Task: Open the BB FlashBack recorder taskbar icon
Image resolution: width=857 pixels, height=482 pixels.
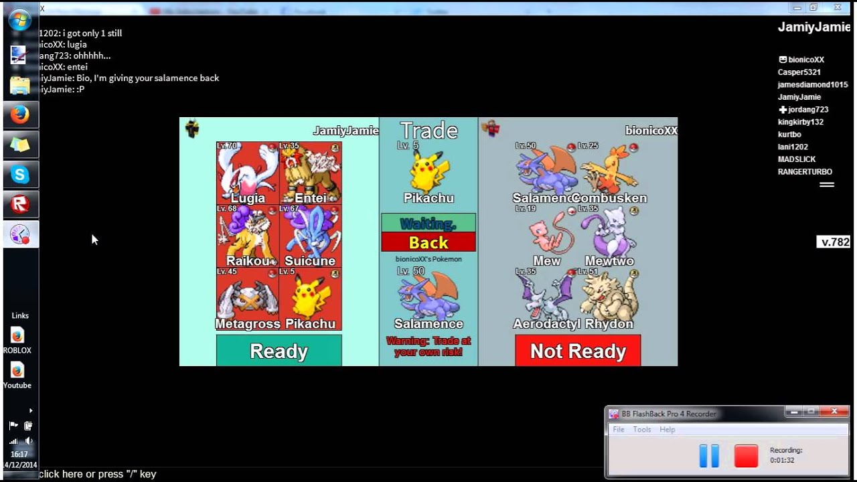Action: (20, 234)
